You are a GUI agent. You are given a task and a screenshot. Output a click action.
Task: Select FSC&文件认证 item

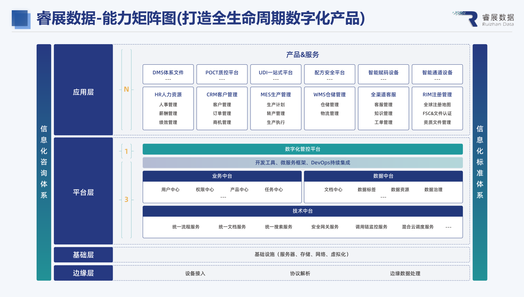[437, 113]
